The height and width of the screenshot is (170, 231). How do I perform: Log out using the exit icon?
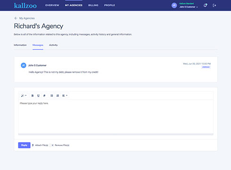(x=214, y=6)
